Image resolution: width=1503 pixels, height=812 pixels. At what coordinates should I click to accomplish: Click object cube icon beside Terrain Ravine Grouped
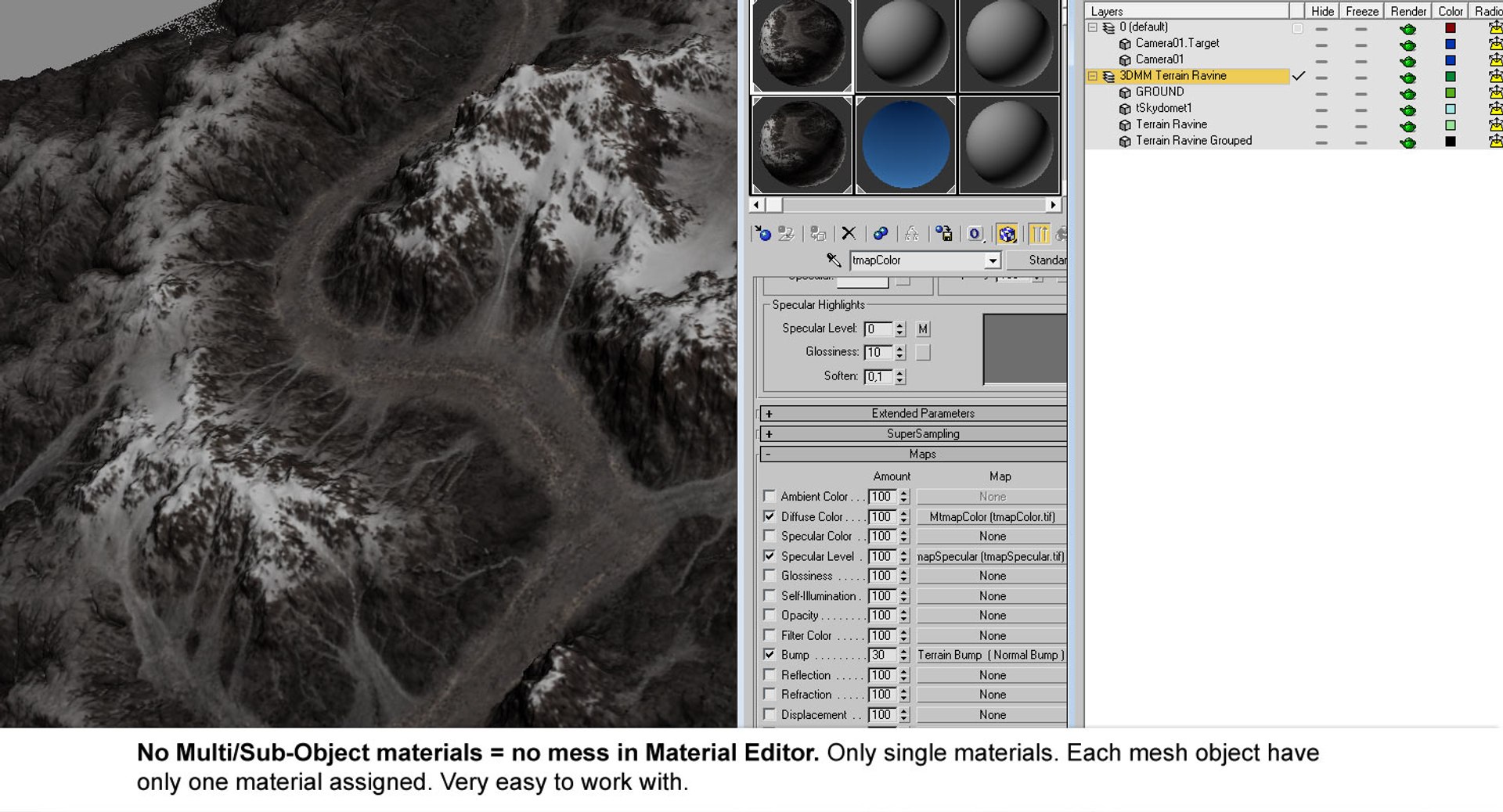pyautogui.click(x=1125, y=142)
